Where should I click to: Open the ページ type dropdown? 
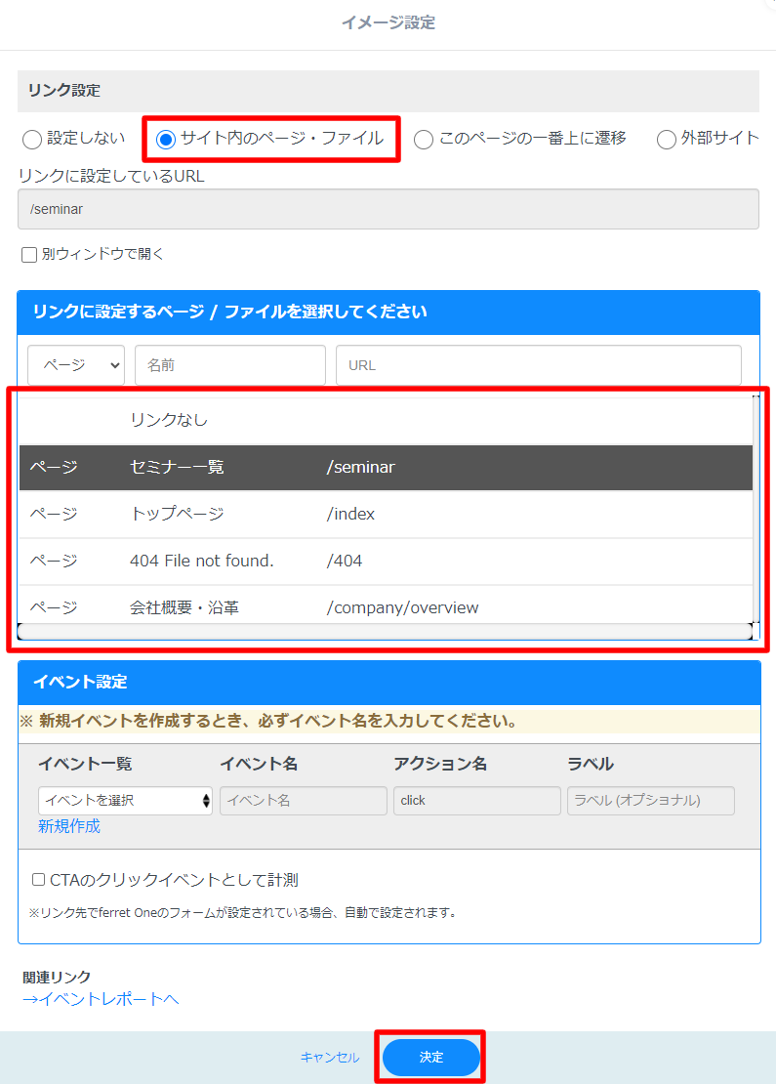click(x=76, y=365)
